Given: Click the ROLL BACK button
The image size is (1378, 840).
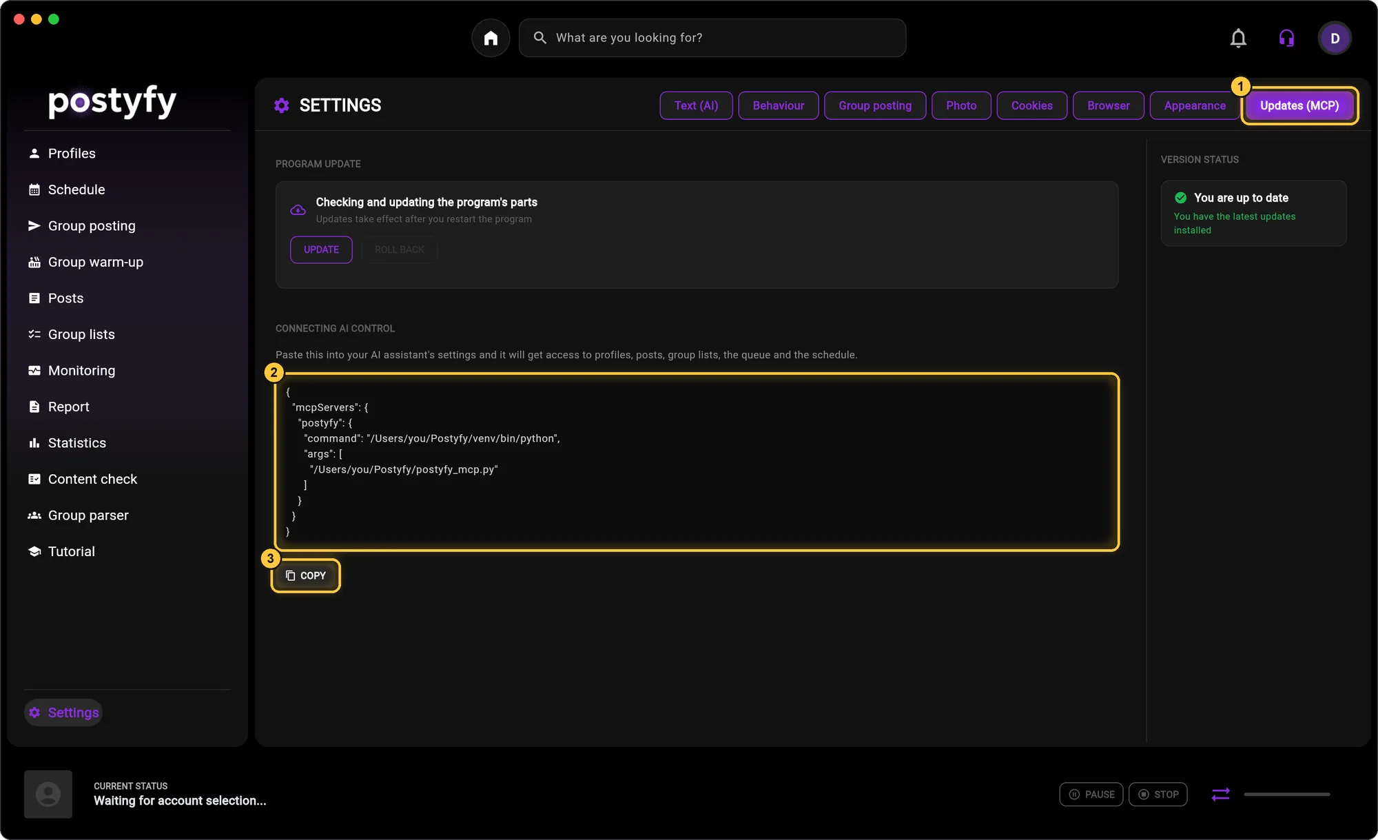Looking at the screenshot, I should point(399,249).
